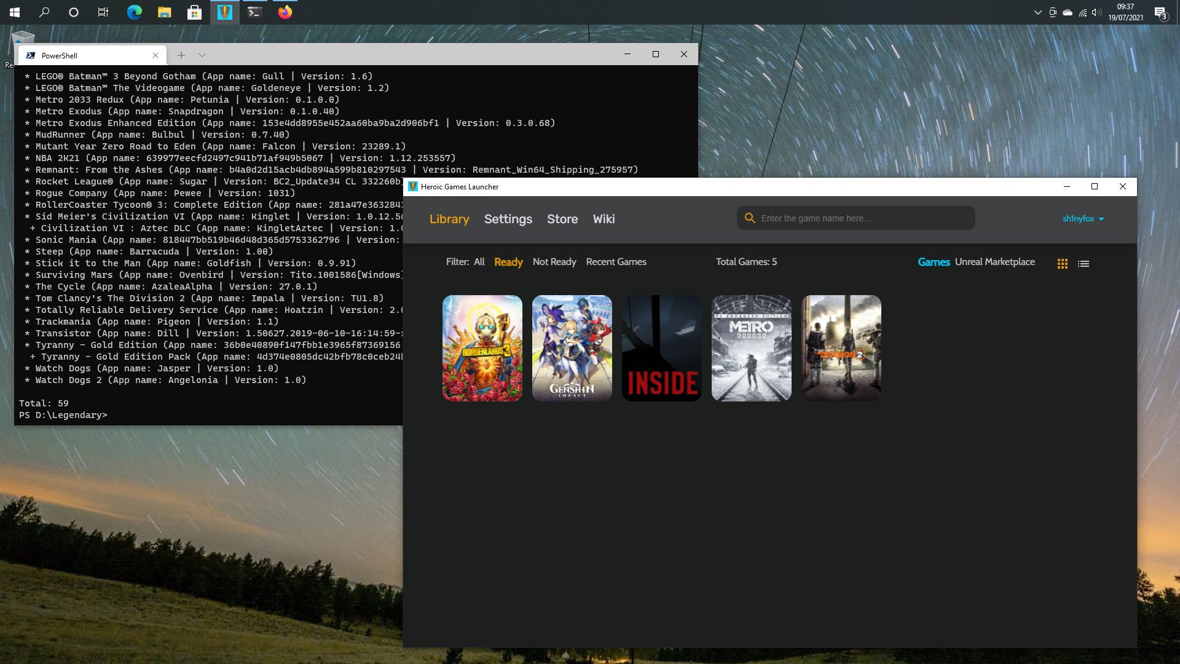Expand the sh1nyfox account dropdown
Screen dimensions: 1180x664
click(1084, 219)
